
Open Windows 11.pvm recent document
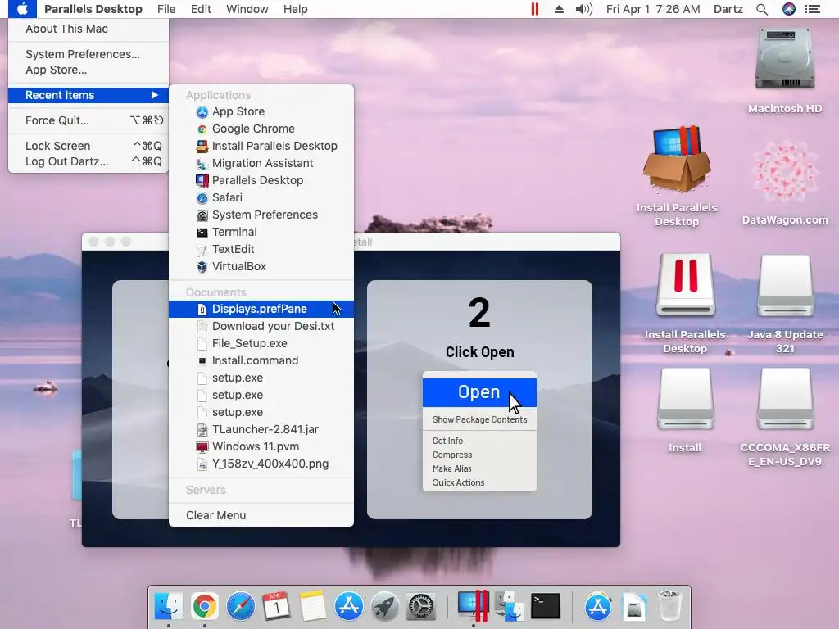click(261, 446)
